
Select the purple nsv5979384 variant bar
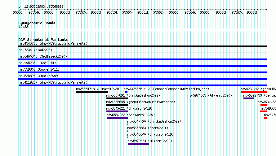pyautogui.click(x=139, y=144)
